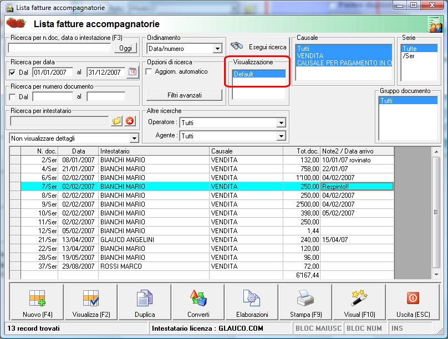Click the Causale column header in the table
448x339 pixels.
pos(246,151)
